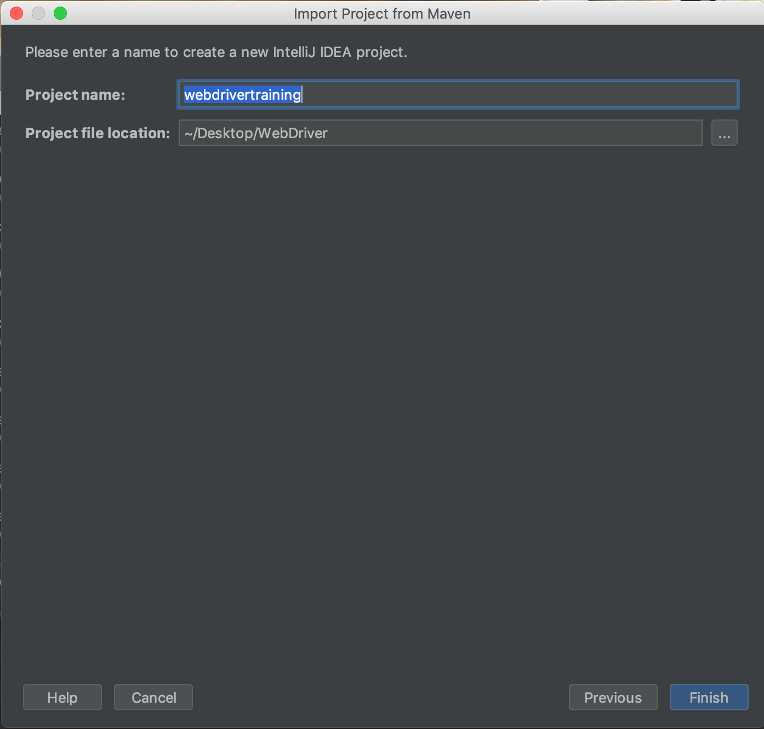Click the "Project name:" label
764x729 pixels.
click(x=75, y=95)
